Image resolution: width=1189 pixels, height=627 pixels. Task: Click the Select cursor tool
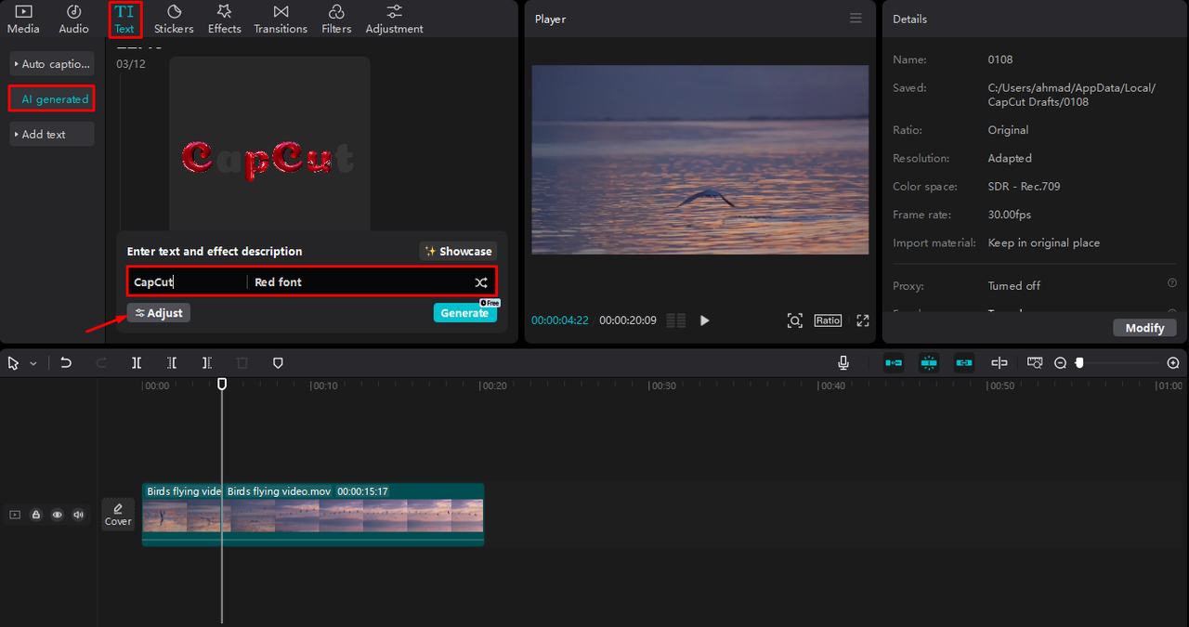pos(13,363)
